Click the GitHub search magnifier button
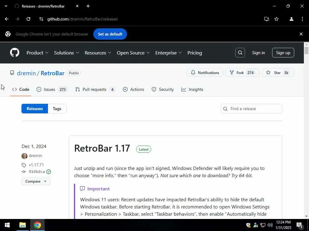This screenshot has height=231, width=309. (240, 53)
